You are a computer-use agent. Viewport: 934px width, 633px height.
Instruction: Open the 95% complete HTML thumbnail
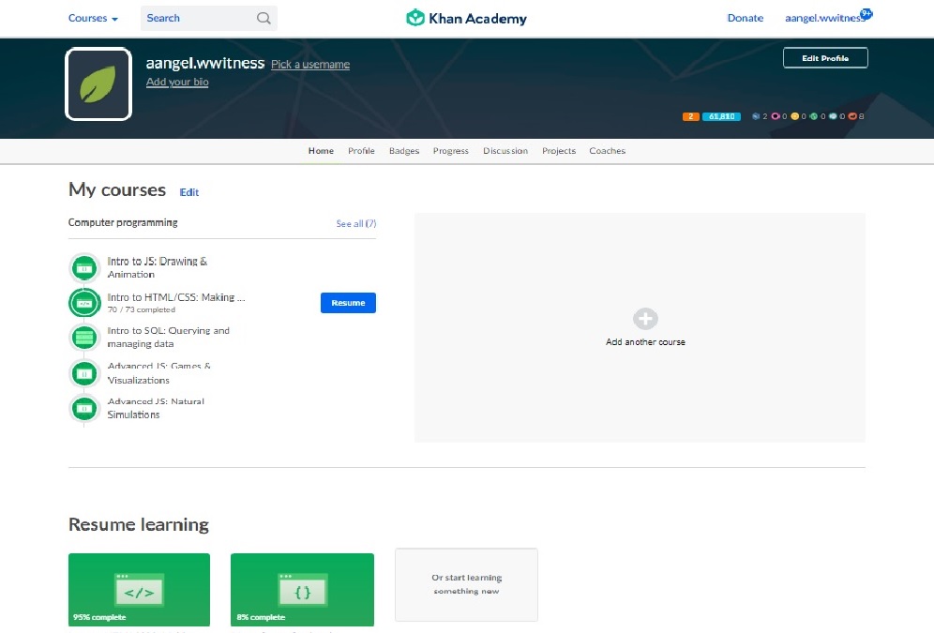tap(140, 589)
